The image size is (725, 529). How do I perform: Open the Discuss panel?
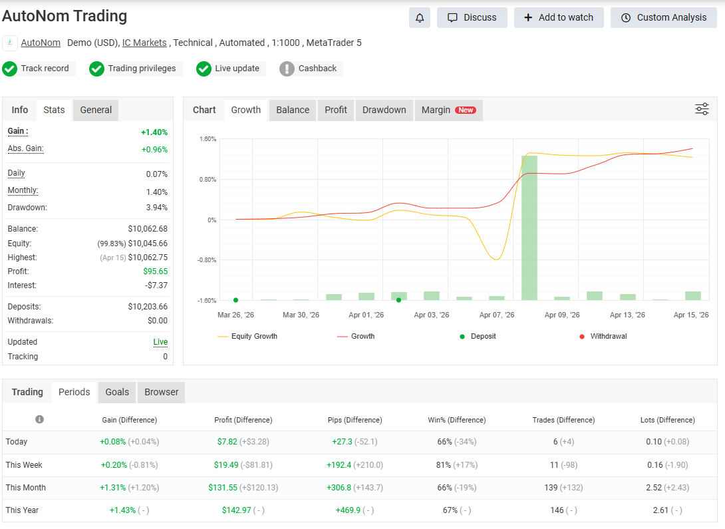pos(472,17)
